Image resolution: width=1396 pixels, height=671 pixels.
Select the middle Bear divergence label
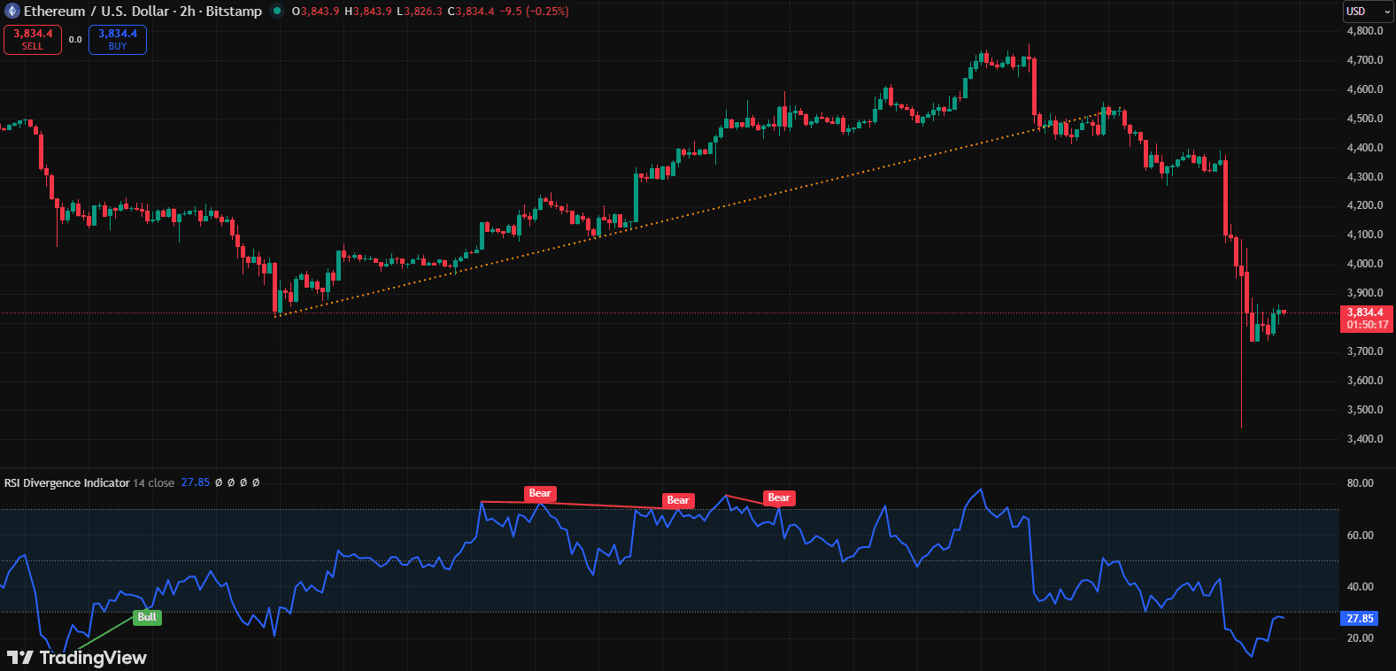click(x=678, y=500)
